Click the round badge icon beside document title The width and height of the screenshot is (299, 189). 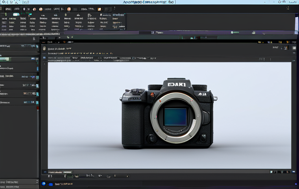(x=44, y=48)
